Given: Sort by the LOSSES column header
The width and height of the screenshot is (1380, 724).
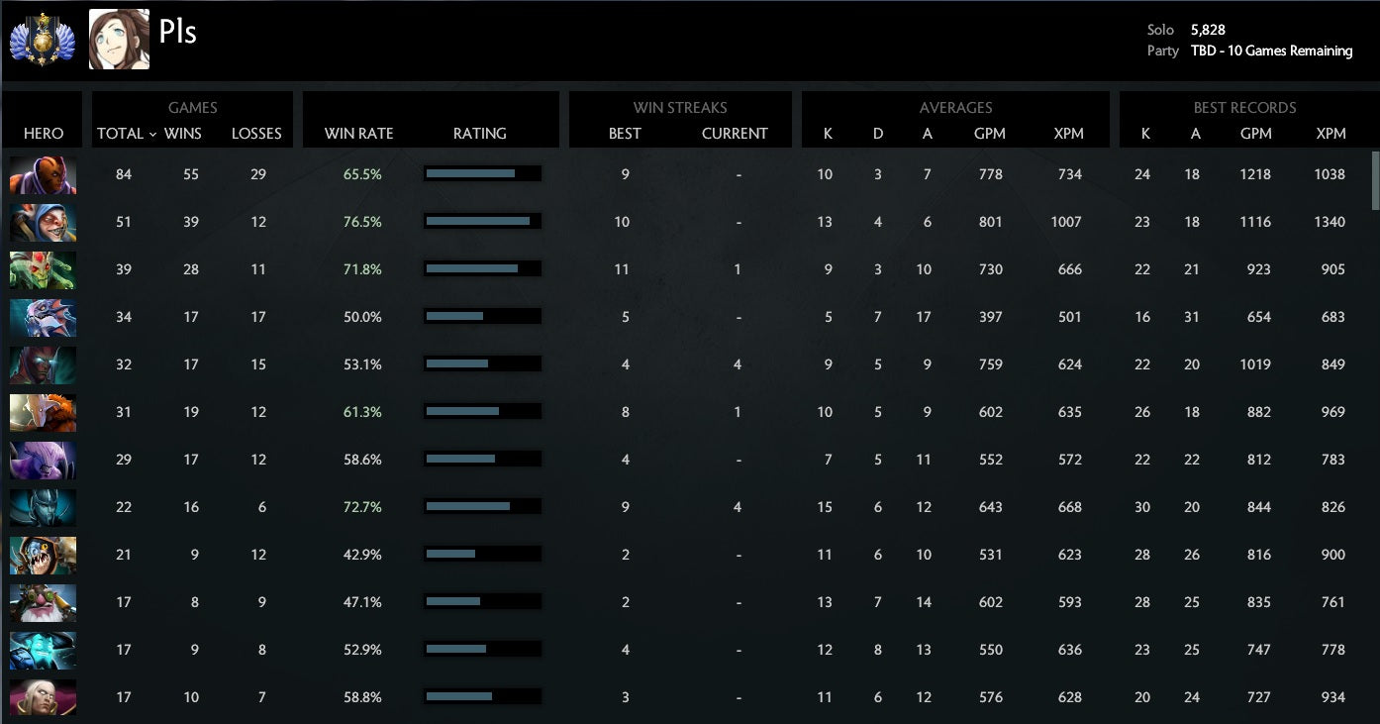Looking at the screenshot, I should [256, 134].
